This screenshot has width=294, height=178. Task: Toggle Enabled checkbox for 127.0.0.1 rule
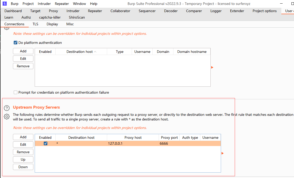click(45, 143)
